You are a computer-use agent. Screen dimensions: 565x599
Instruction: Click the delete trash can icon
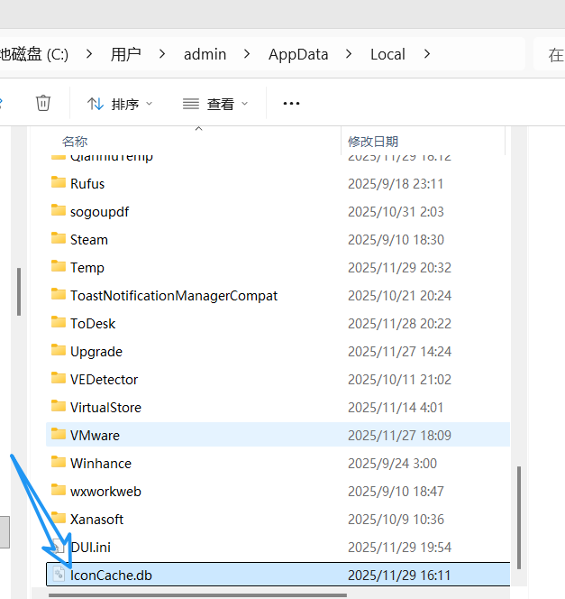pyautogui.click(x=42, y=104)
